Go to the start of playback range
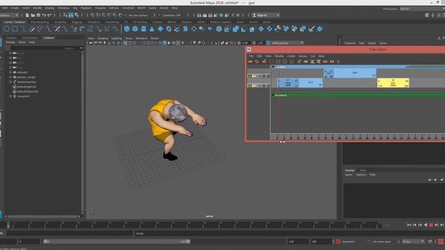Image resolution: width=445 pixels, height=250 pixels. click(x=409, y=225)
